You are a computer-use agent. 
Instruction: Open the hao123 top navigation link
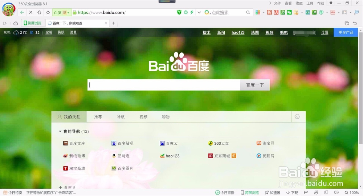(x=238, y=32)
